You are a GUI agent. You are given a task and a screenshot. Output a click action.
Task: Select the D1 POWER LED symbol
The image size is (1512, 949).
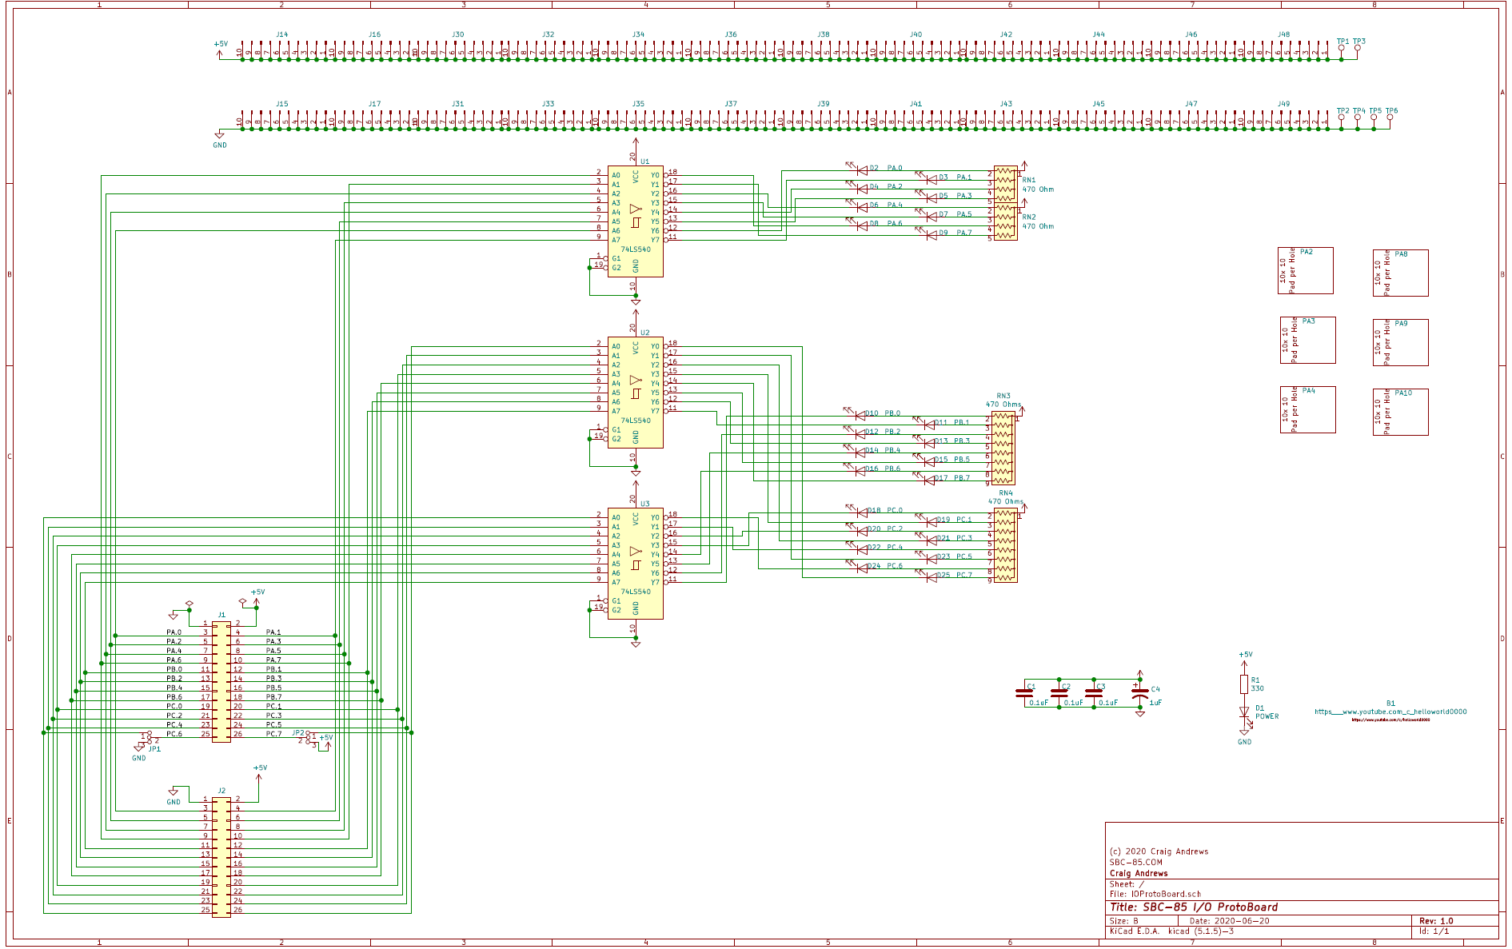(1245, 710)
